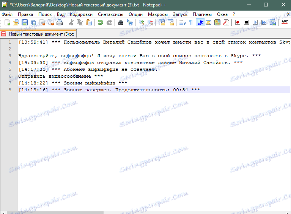Cut selection with the scissors icon
The height and width of the screenshot is (214, 291).
71,23
